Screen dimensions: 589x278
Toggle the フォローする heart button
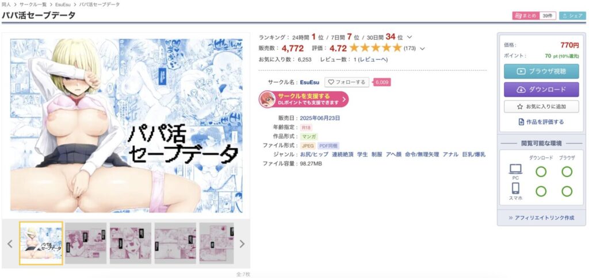[x=347, y=82]
